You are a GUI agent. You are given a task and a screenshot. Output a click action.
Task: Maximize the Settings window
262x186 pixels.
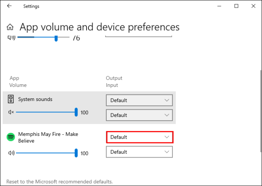point(236,6)
